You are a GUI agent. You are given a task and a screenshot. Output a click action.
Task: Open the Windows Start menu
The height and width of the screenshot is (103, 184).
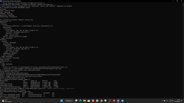tap(62, 101)
